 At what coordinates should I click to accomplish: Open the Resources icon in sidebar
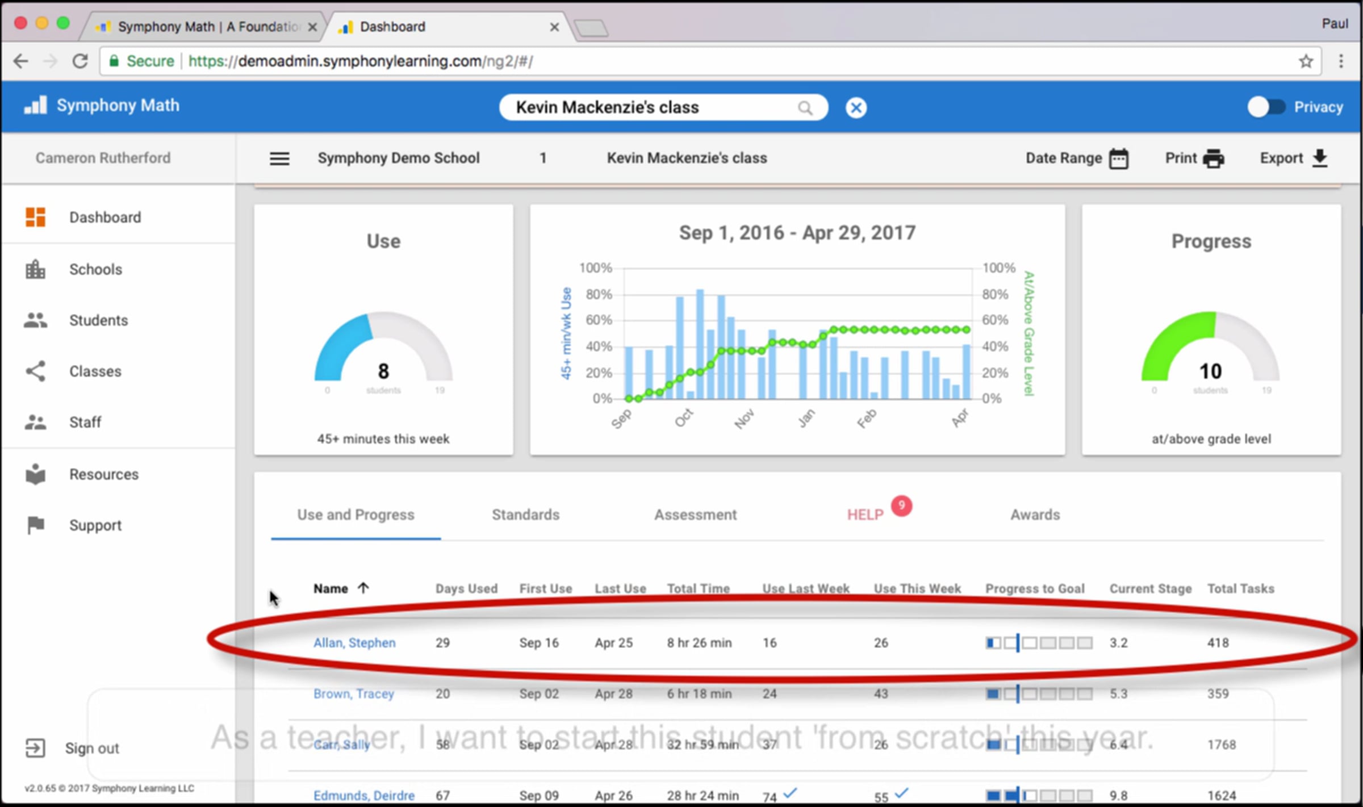[35, 474]
